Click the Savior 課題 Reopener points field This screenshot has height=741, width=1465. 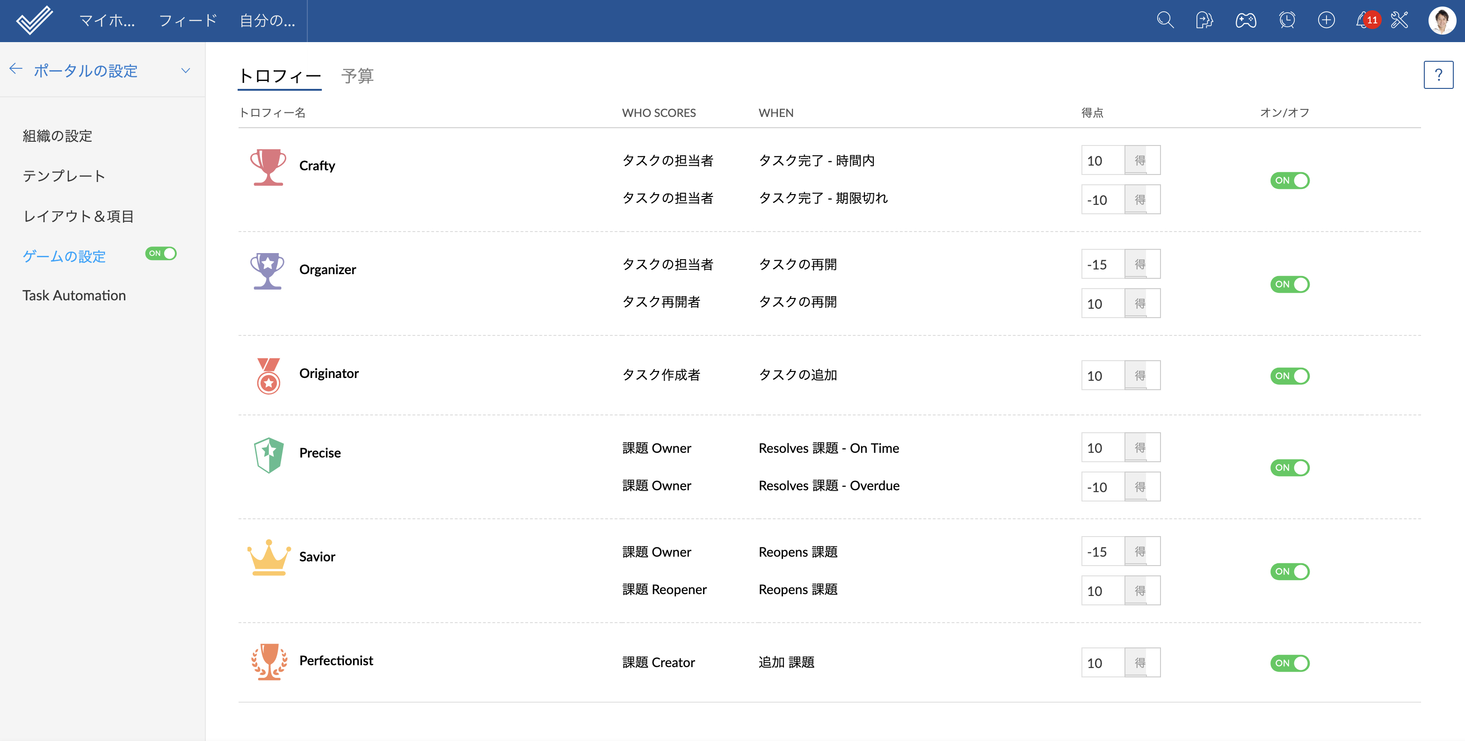point(1103,591)
